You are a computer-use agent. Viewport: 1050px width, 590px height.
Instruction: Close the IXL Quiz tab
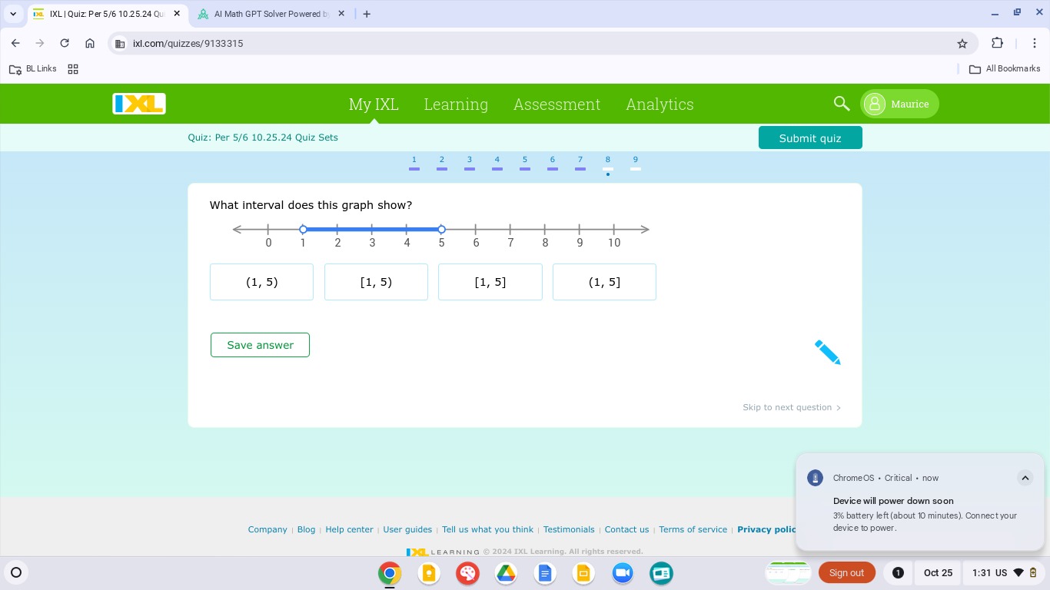tap(177, 14)
